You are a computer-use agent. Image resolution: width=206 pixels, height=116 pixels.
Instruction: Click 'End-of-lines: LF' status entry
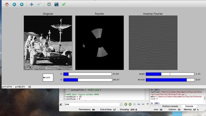point(108,110)
